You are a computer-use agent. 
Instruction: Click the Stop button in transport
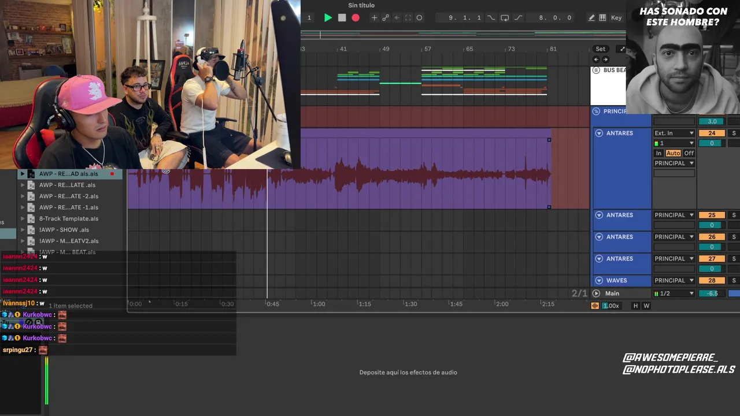(342, 18)
